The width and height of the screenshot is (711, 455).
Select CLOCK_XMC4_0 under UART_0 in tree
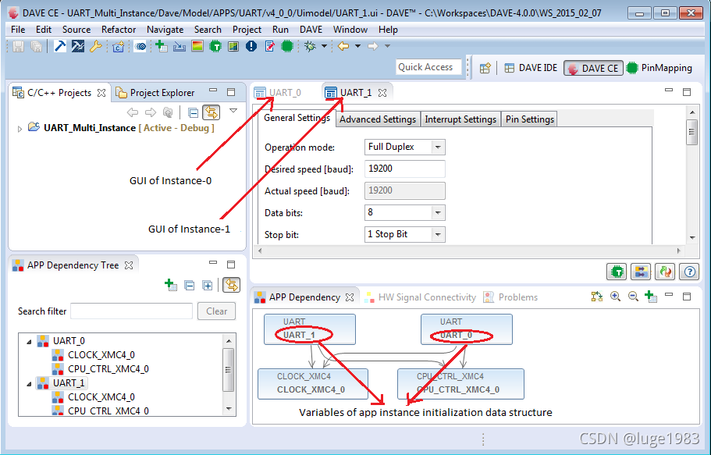click(101, 355)
